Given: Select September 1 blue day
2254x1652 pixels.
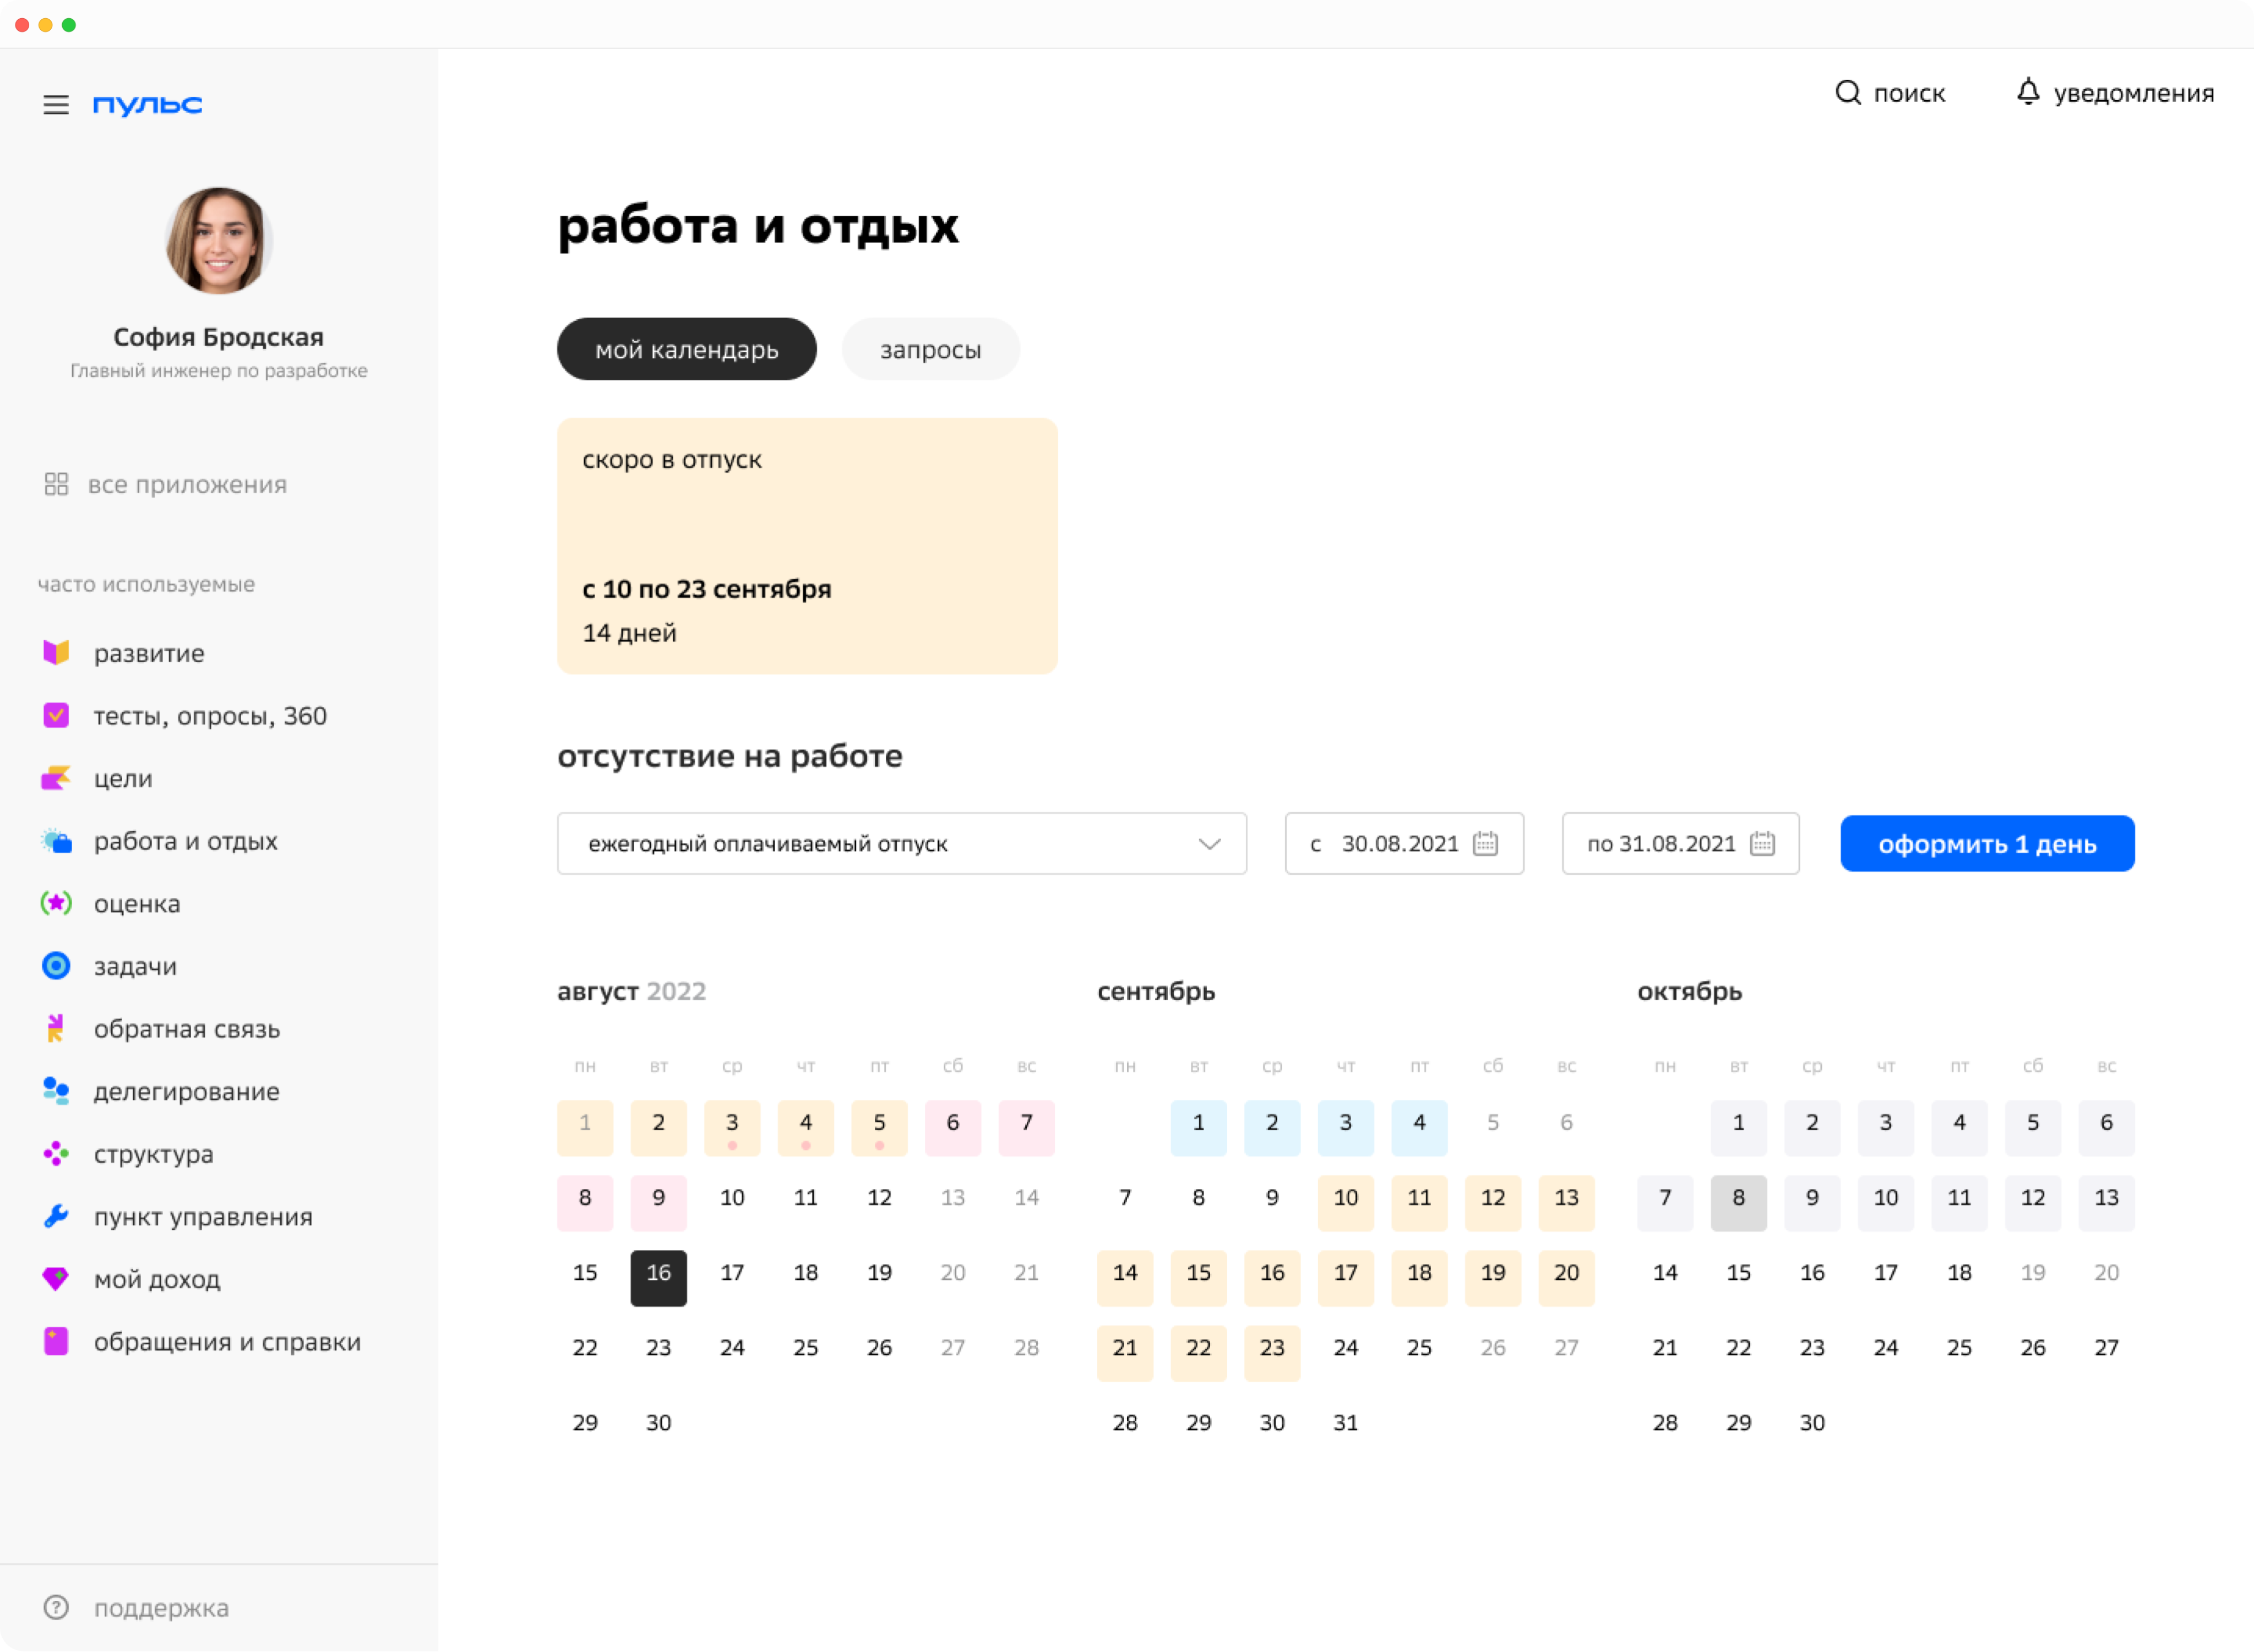Looking at the screenshot, I should tap(1198, 1127).
